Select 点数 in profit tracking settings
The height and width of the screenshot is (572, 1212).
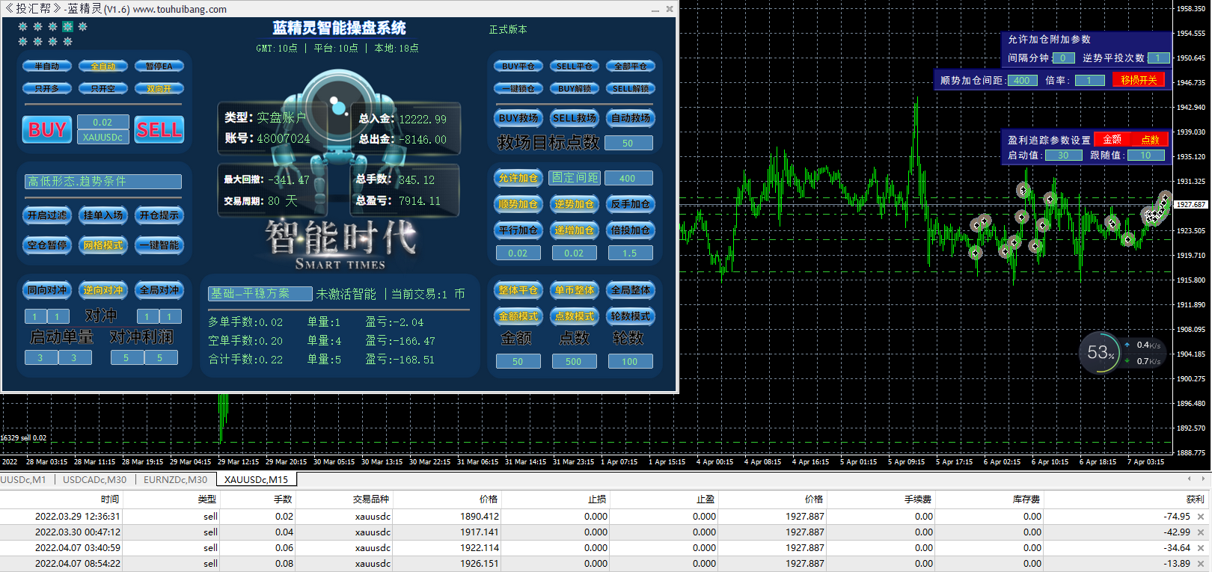1150,140
